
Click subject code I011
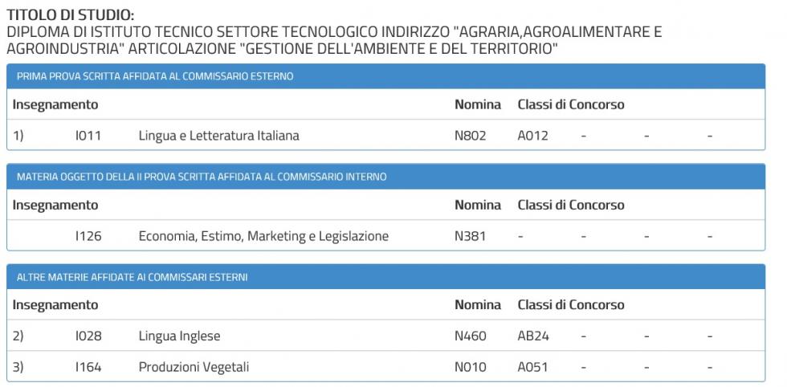tap(88, 136)
